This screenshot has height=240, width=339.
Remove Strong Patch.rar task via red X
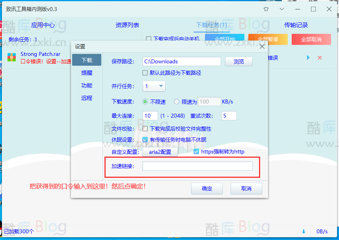(319, 57)
